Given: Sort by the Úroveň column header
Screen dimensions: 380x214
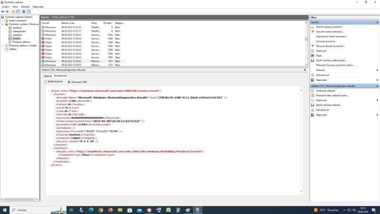Looking at the screenshot, I should click(50, 23).
